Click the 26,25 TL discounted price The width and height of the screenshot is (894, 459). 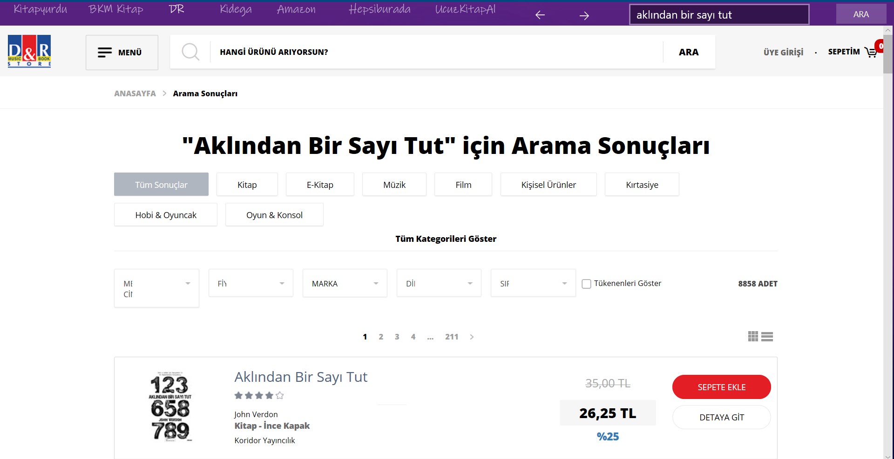click(x=608, y=413)
